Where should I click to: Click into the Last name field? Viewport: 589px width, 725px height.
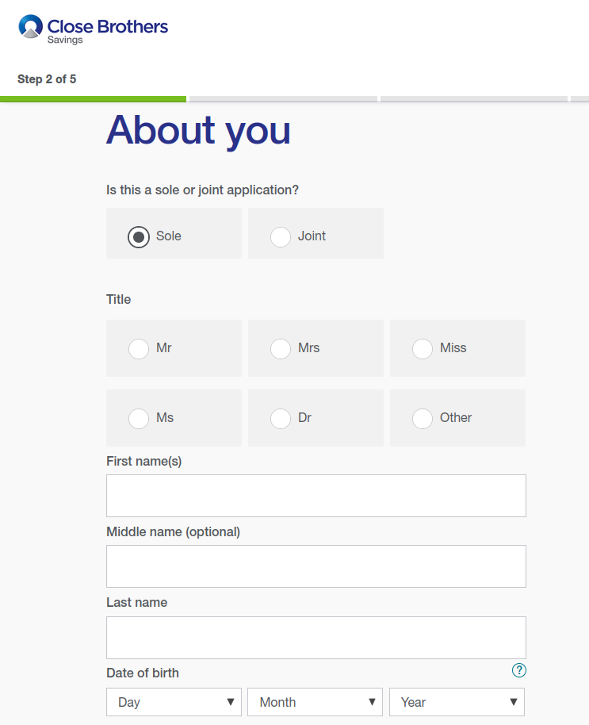(x=316, y=638)
